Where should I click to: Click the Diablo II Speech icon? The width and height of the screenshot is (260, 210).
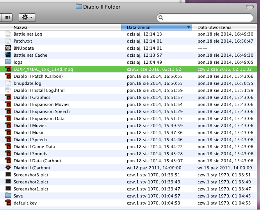pyautogui.click(x=8, y=140)
